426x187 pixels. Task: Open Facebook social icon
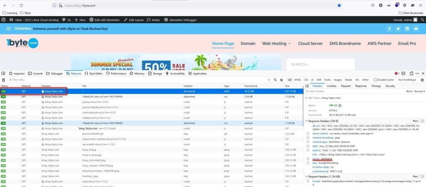click(389, 29)
